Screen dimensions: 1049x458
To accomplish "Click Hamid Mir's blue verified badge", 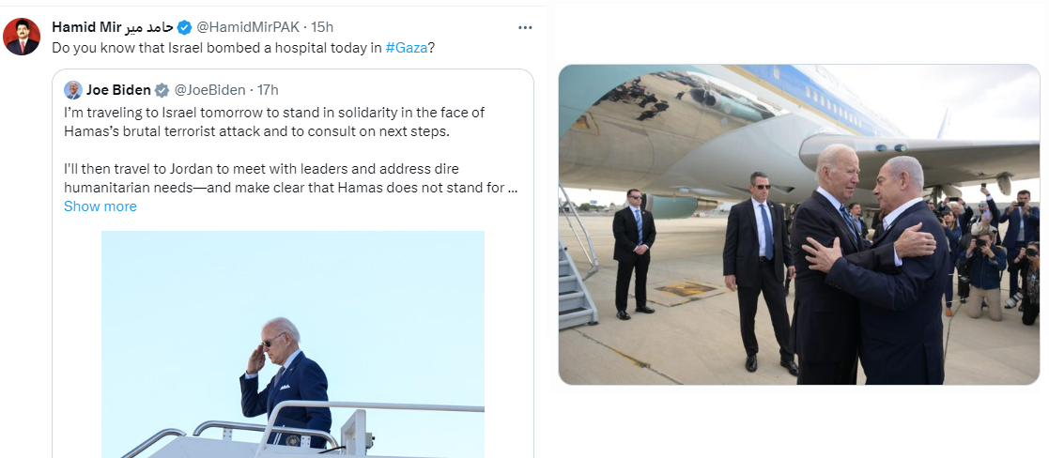I will coord(185,27).
